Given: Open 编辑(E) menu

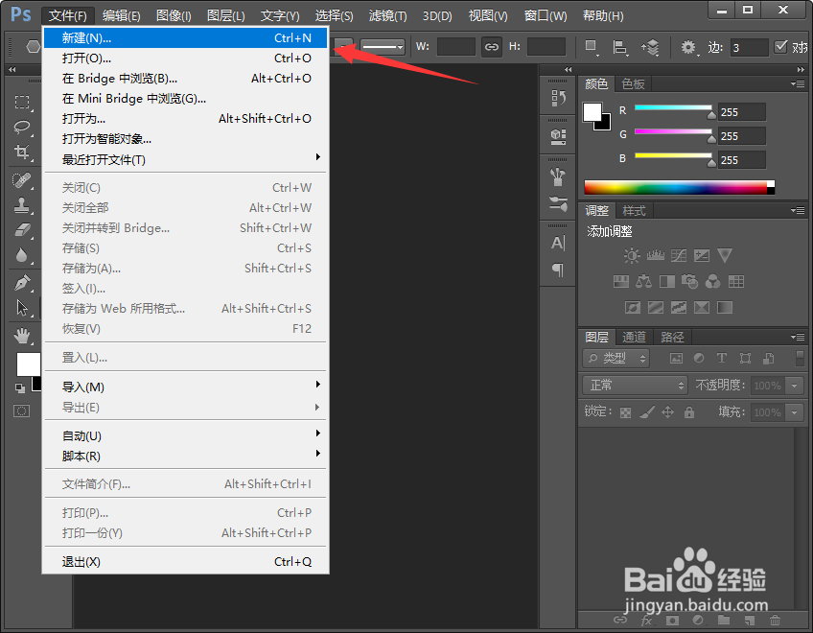Looking at the screenshot, I should (122, 15).
